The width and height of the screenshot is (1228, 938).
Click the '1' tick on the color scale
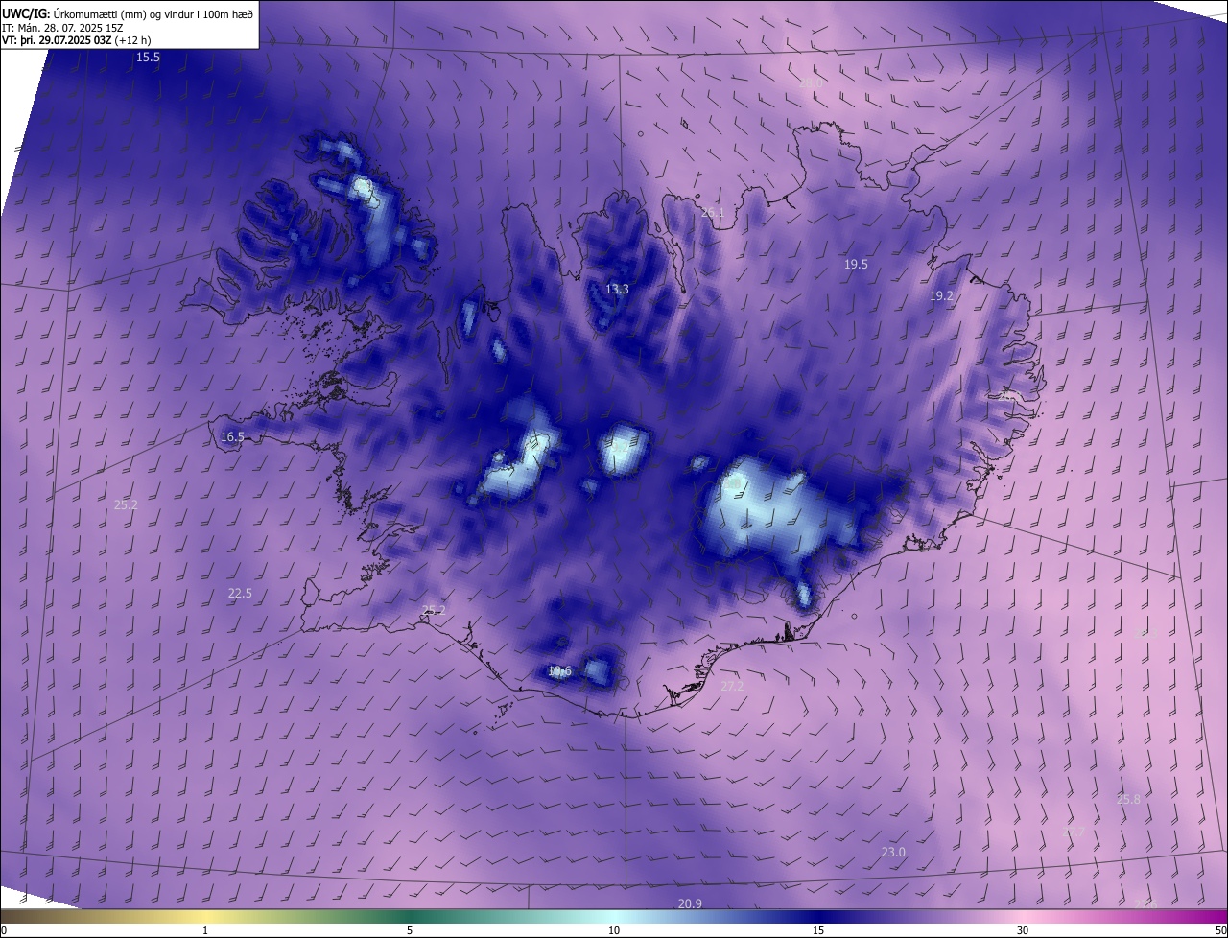pyautogui.click(x=205, y=930)
